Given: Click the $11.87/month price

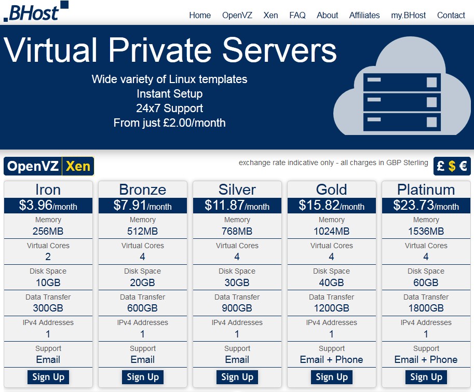Looking at the screenshot, I should click(237, 206).
